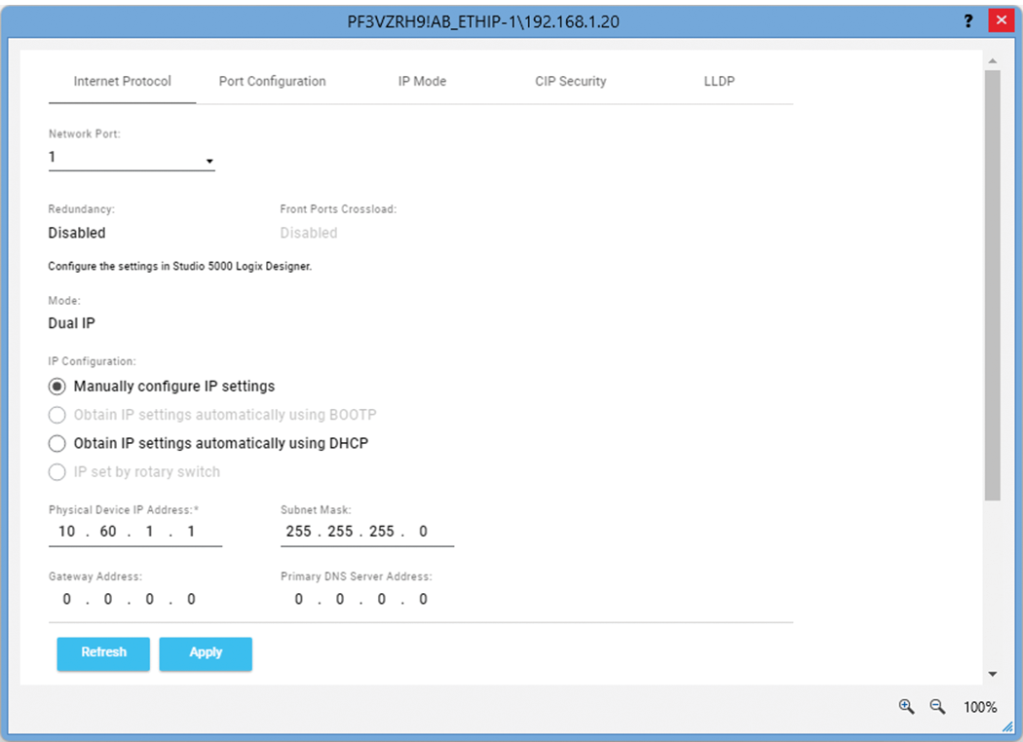Open the LLDP tab
The height and width of the screenshot is (742, 1023).
[x=719, y=82]
